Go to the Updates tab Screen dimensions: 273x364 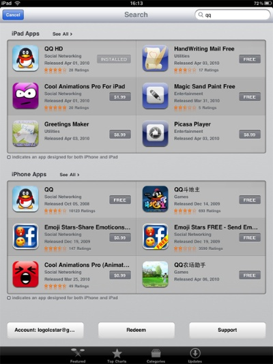(195, 355)
